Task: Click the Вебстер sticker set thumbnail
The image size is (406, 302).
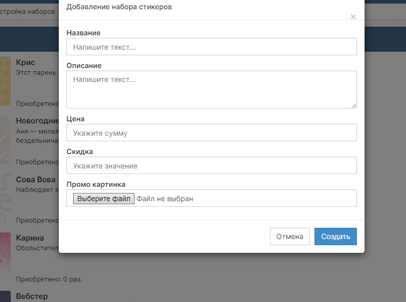Action: click(x=5, y=296)
